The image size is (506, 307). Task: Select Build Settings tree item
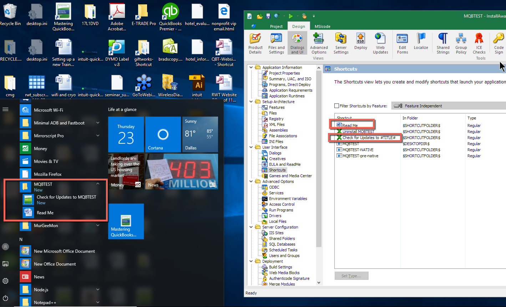280,267
